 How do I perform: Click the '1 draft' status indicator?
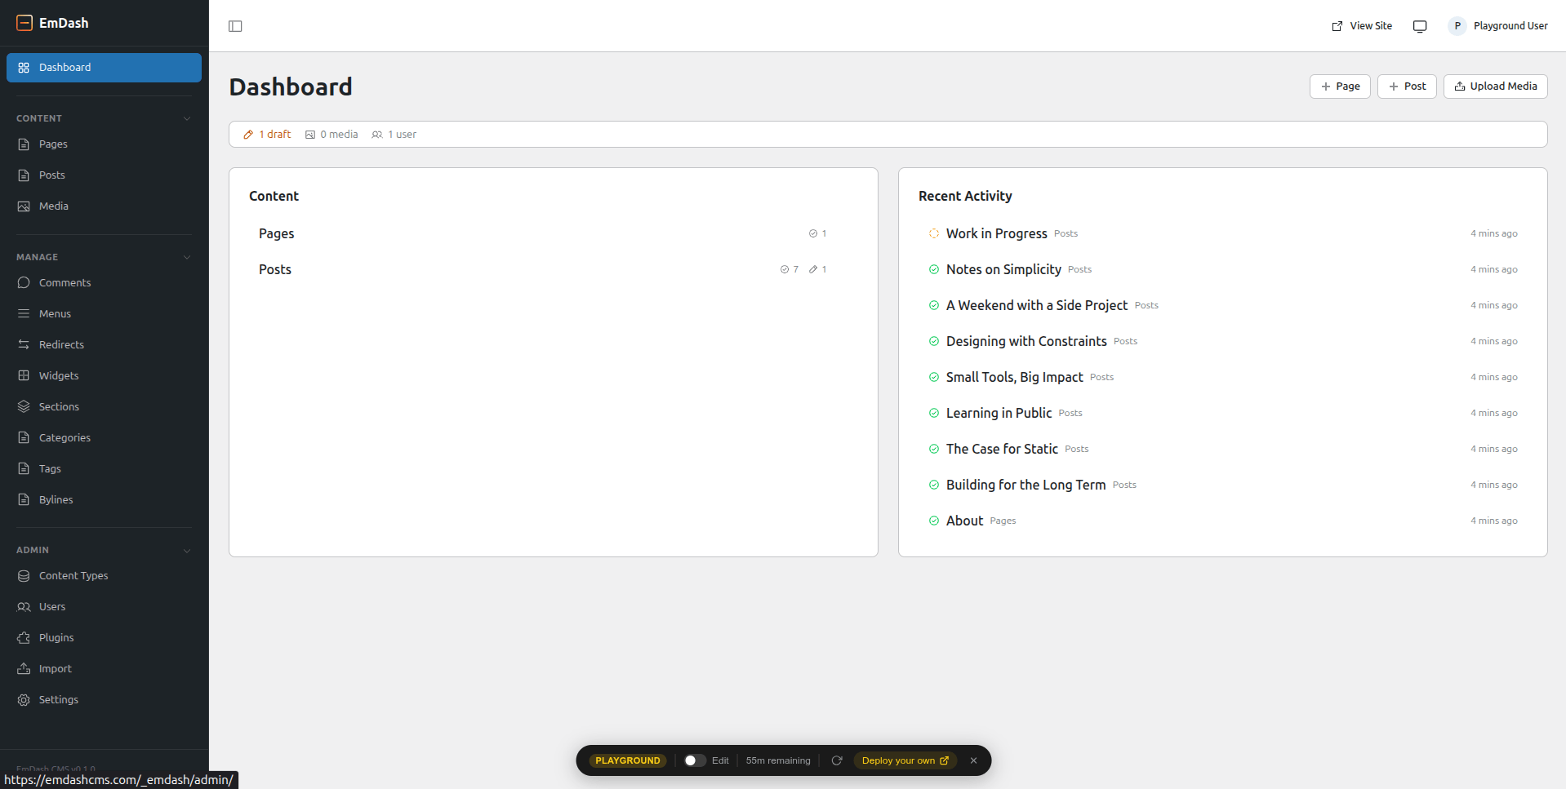pyautogui.click(x=268, y=135)
